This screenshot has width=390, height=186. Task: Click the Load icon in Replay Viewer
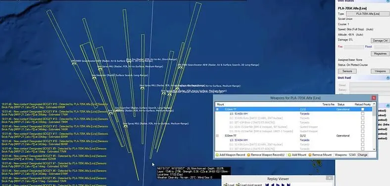[x=226, y=185]
